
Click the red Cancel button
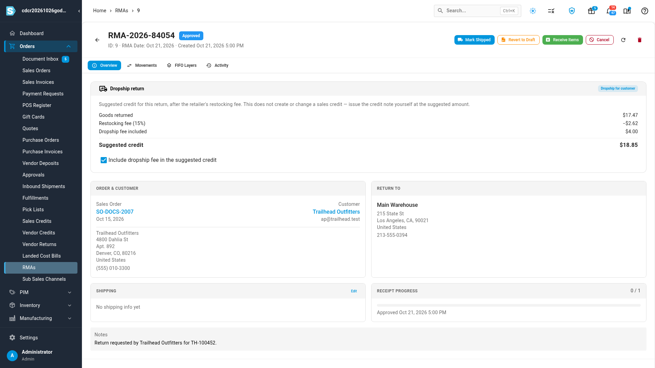tap(599, 40)
